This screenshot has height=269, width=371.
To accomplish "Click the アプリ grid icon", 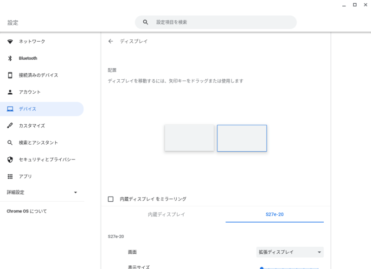I will pos(10,176).
